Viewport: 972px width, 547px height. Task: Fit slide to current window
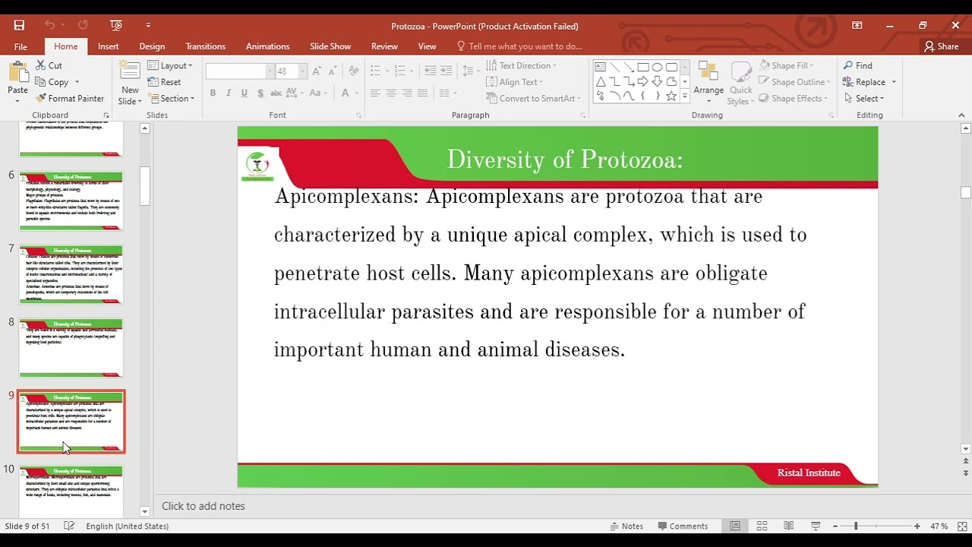pos(961,526)
